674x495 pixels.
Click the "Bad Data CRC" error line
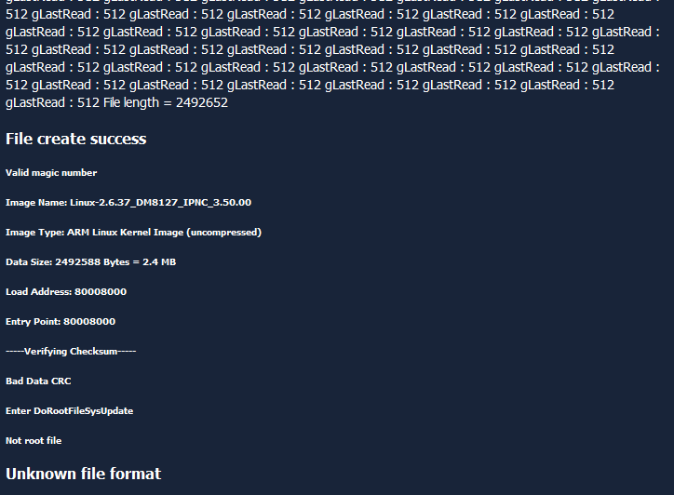click(x=38, y=381)
